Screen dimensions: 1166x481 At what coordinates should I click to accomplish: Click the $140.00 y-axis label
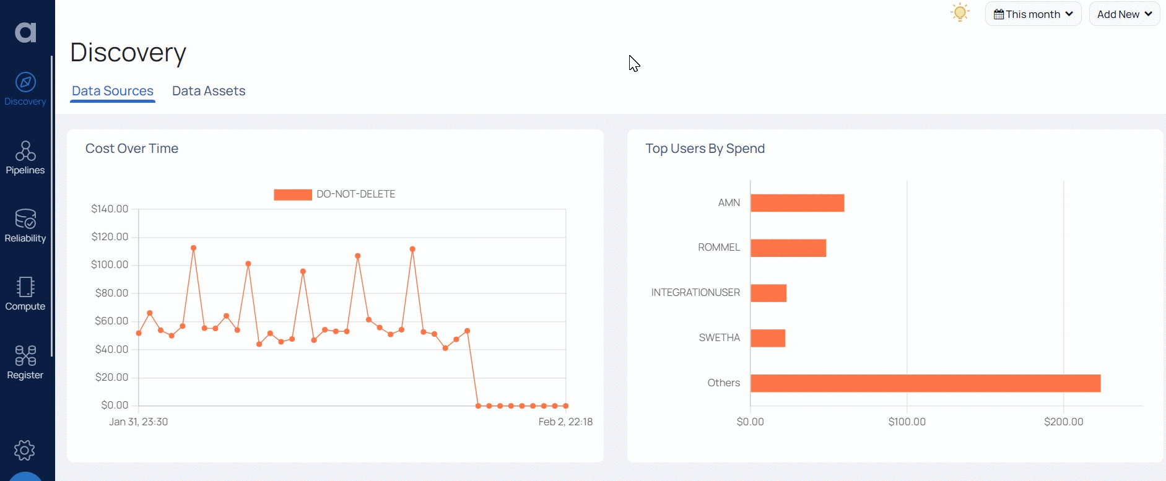tap(110, 209)
